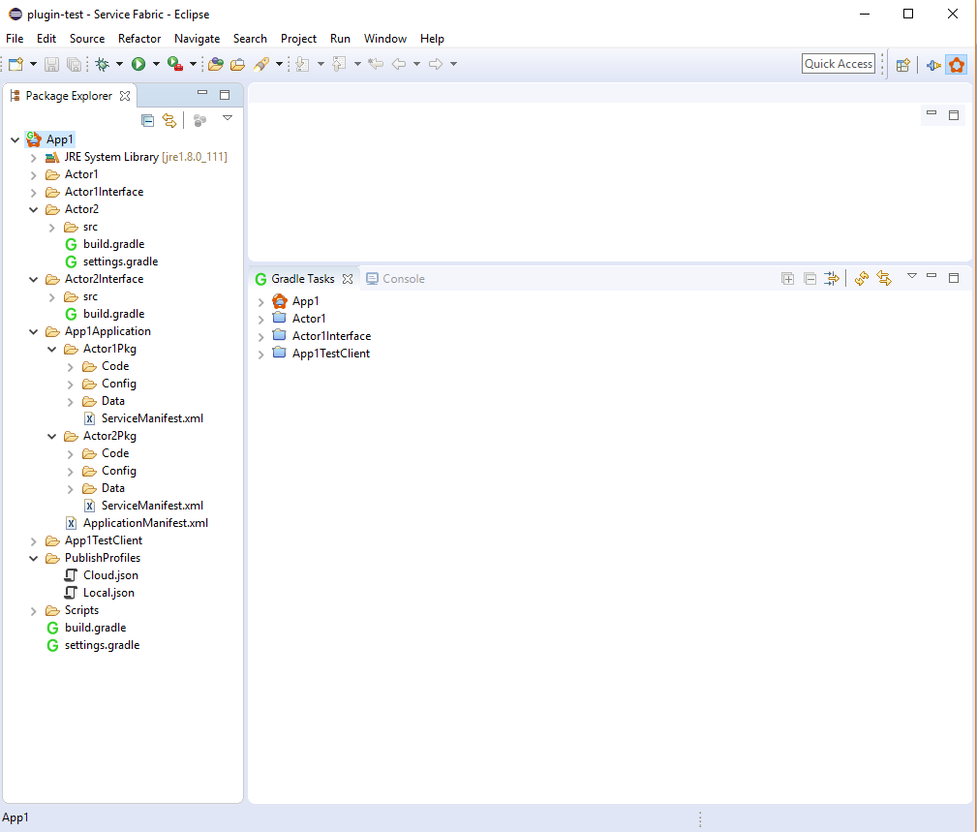This screenshot has height=832, width=977.
Task: Open the Refactor menu
Action: coord(138,39)
